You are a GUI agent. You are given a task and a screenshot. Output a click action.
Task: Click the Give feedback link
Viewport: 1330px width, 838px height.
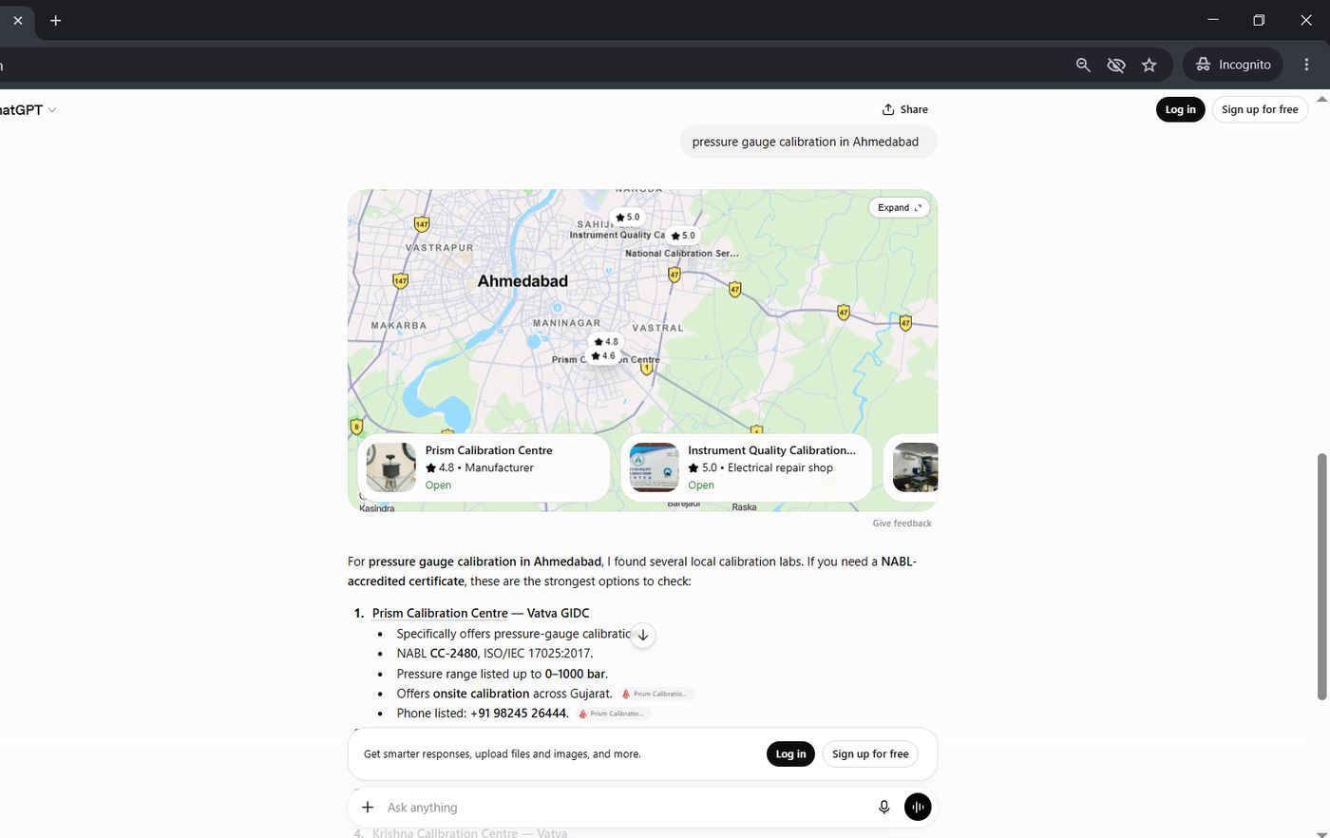pyautogui.click(x=902, y=524)
